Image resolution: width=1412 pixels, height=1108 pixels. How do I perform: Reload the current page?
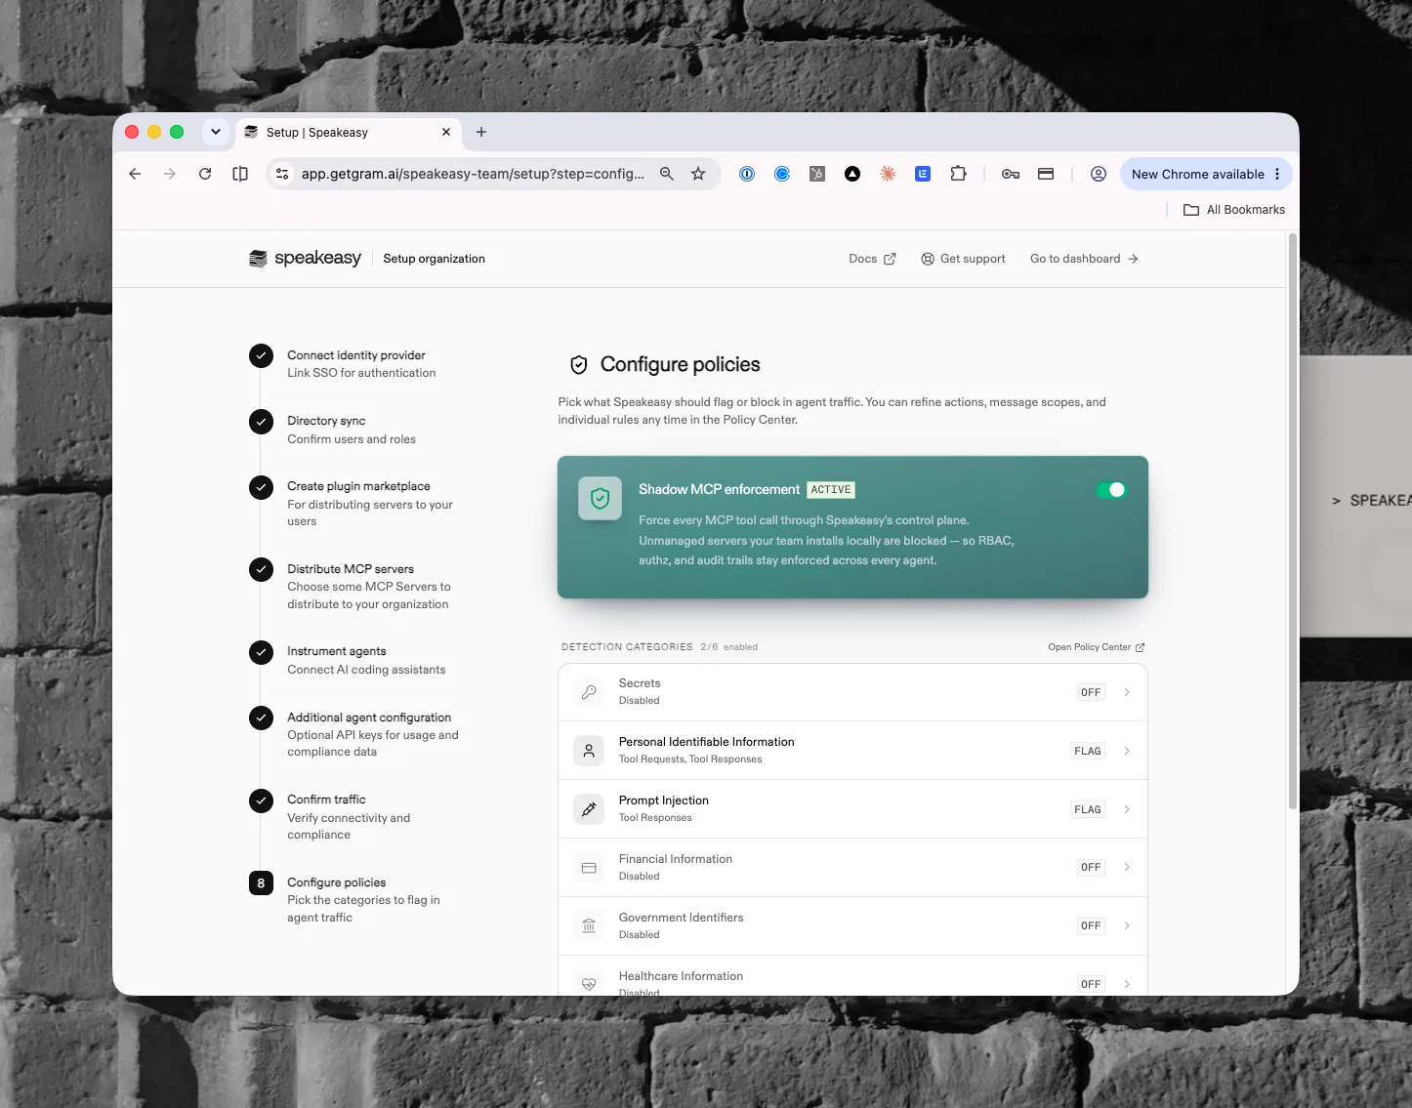point(205,174)
